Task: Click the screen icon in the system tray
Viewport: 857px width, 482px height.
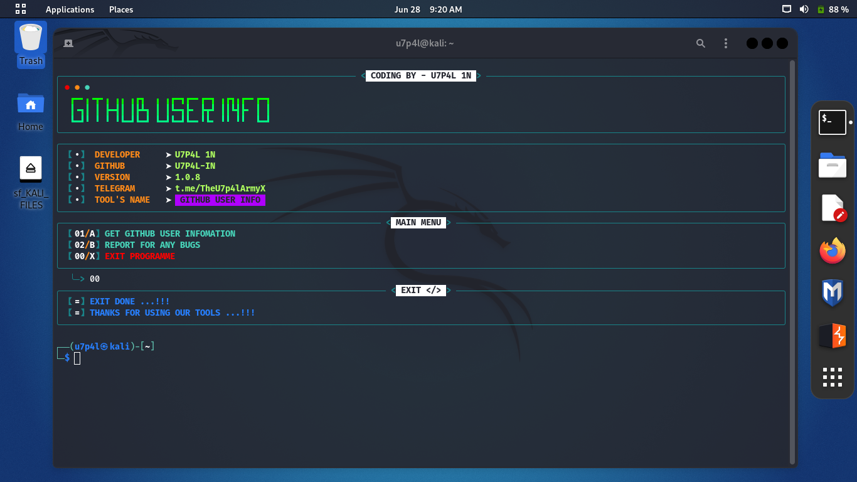Action: tap(787, 9)
